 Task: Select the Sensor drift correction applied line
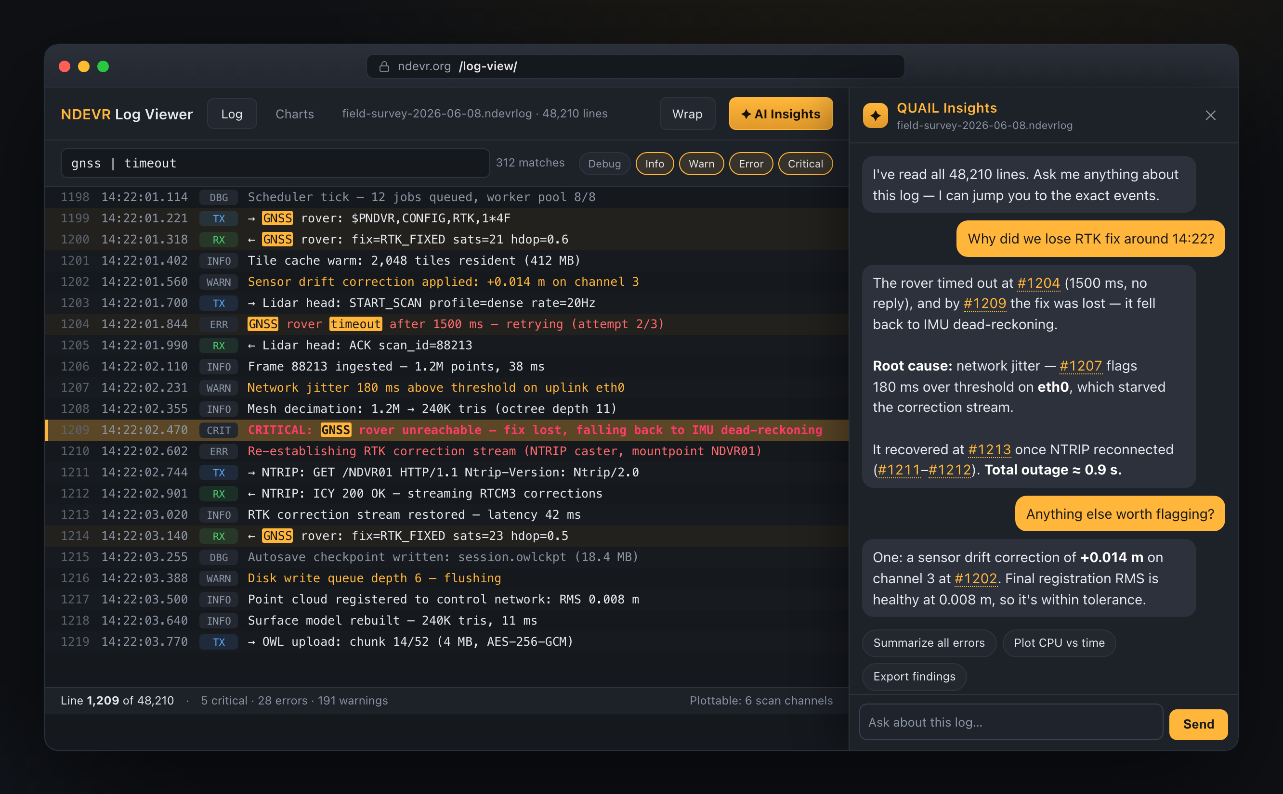446,282
